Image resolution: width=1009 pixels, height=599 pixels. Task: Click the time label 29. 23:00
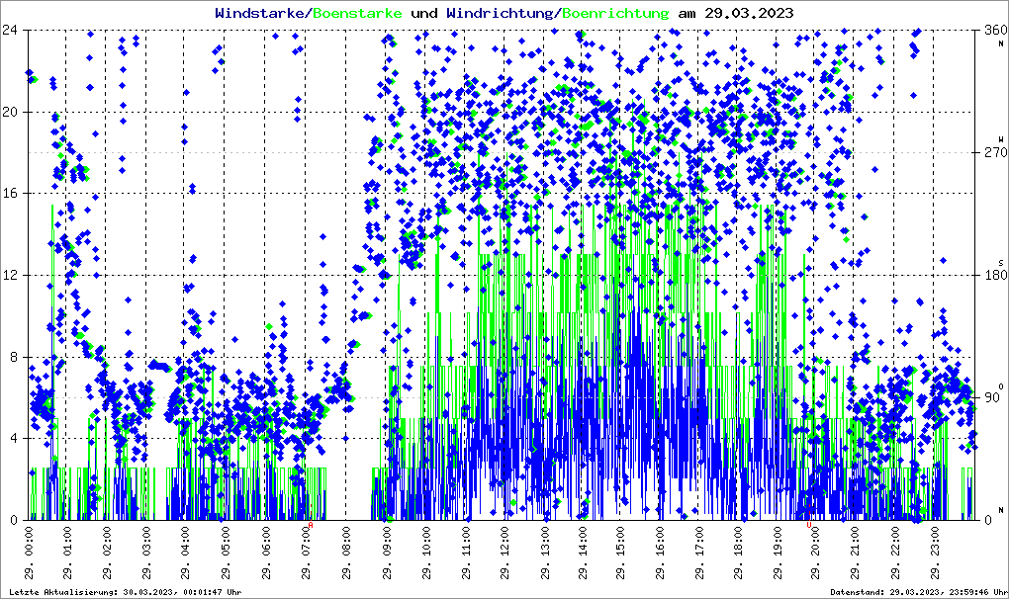pyautogui.click(x=935, y=553)
